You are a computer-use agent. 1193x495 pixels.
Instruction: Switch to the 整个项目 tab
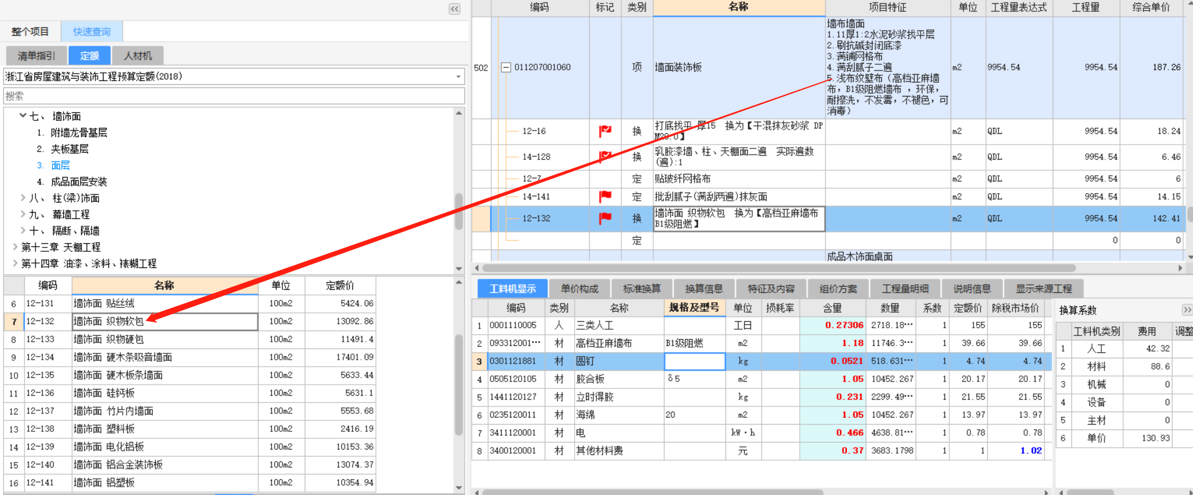tap(30, 31)
